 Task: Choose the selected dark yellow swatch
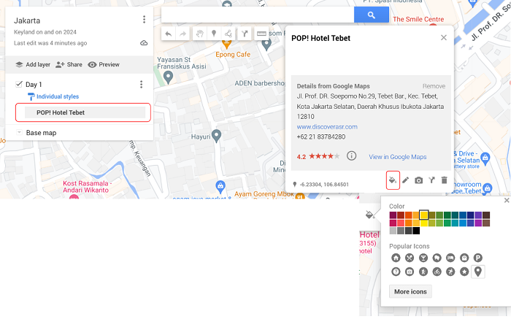[x=423, y=215]
